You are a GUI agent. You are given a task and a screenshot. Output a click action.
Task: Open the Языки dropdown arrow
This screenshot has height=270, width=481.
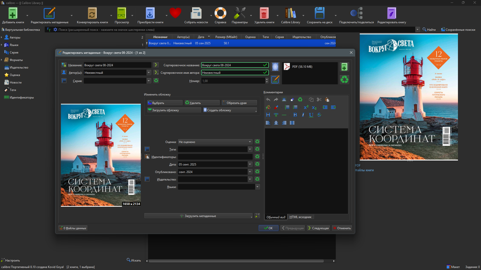pyautogui.click(x=257, y=187)
